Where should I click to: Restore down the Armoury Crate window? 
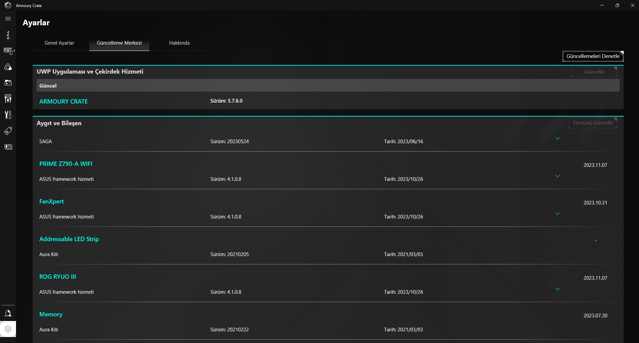tap(617, 5)
